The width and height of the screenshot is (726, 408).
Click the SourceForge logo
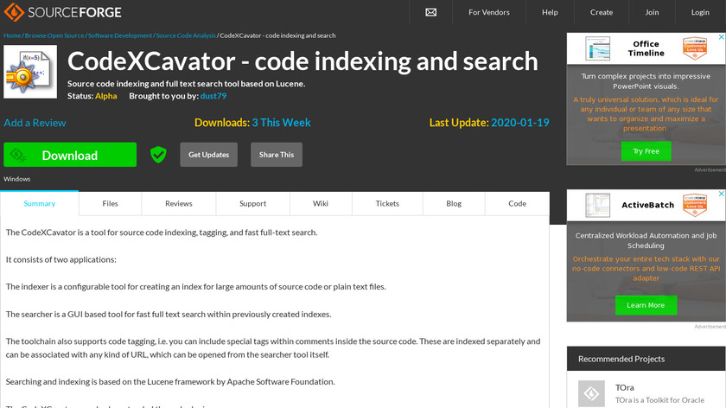point(62,12)
